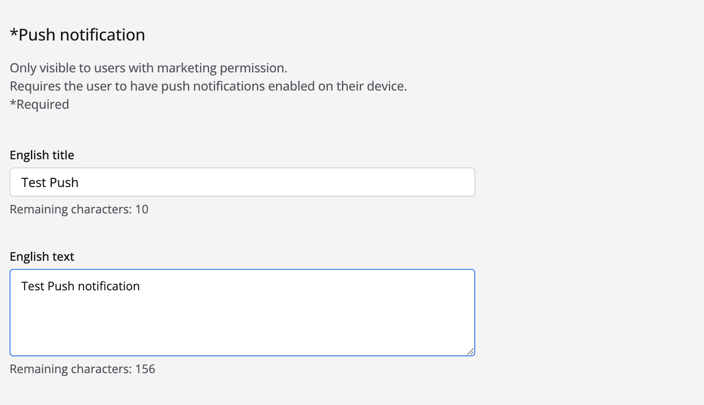Click "Remaining characters: 10" counter text
Image resolution: width=704 pixels, height=405 pixels.
[79, 209]
